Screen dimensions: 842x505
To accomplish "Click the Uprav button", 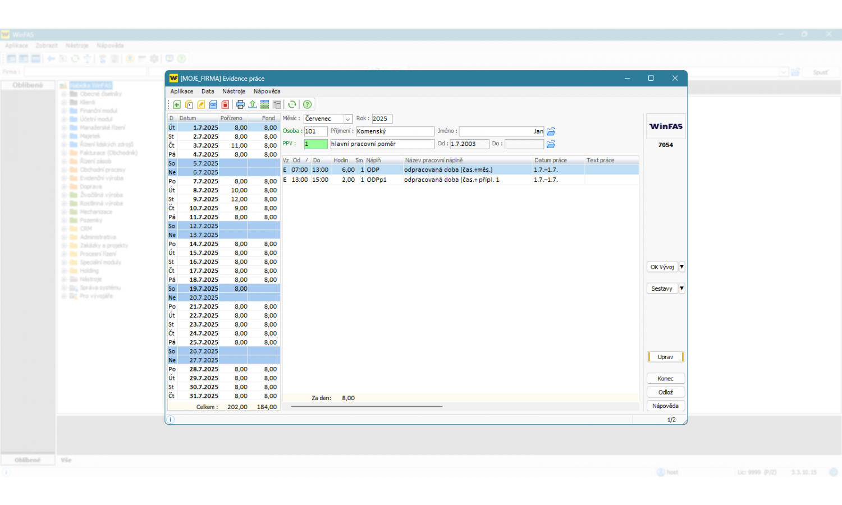I will [x=666, y=357].
